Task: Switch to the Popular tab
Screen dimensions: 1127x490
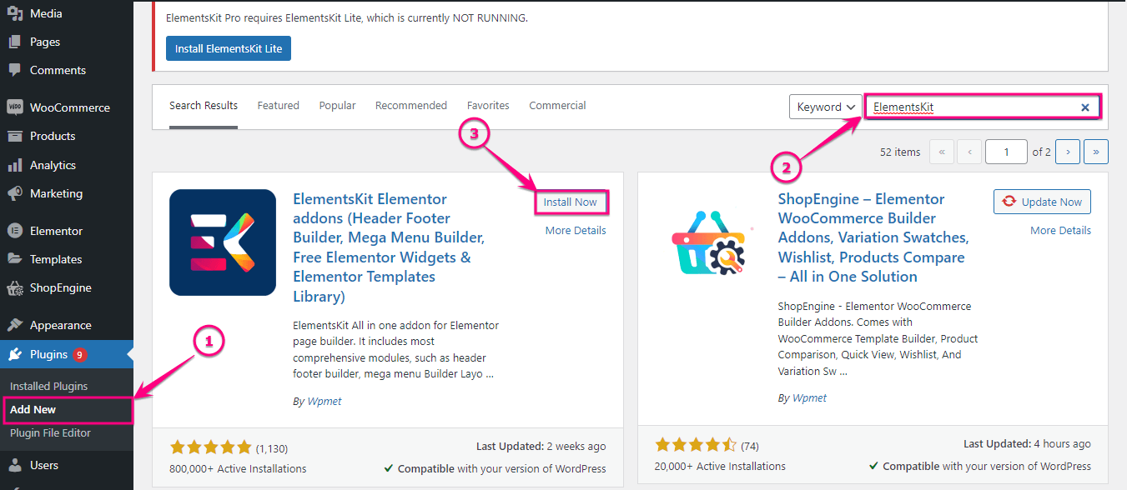Action: pos(337,106)
